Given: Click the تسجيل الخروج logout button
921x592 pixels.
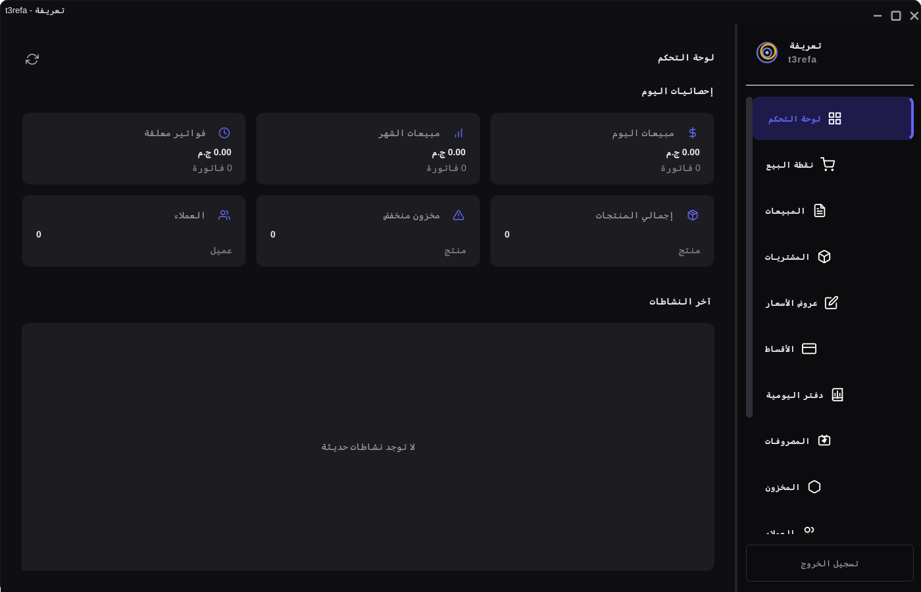Looking at the screenshot, I should click(829, 562).
